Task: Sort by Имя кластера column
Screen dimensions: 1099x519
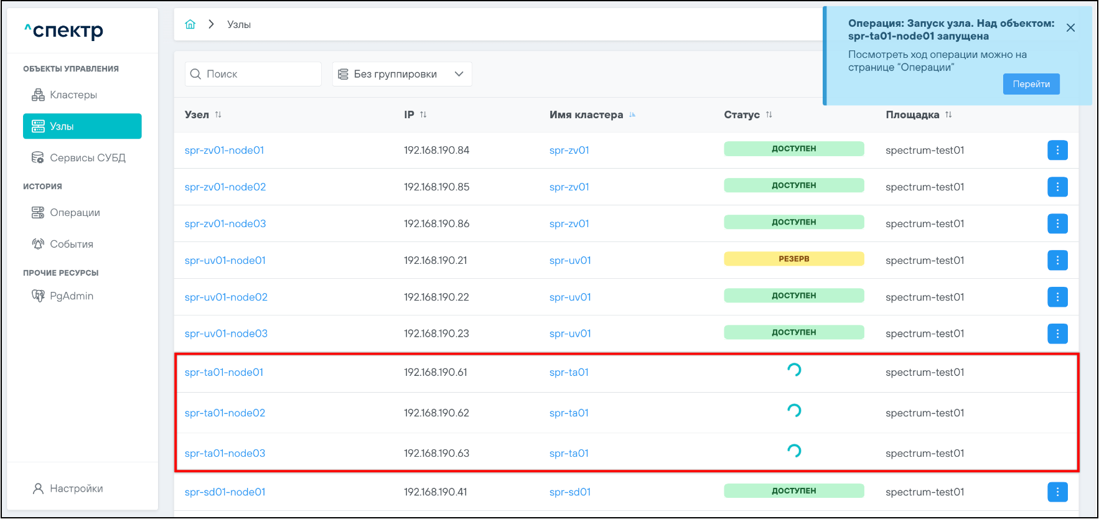Action: tap(632, 115)
